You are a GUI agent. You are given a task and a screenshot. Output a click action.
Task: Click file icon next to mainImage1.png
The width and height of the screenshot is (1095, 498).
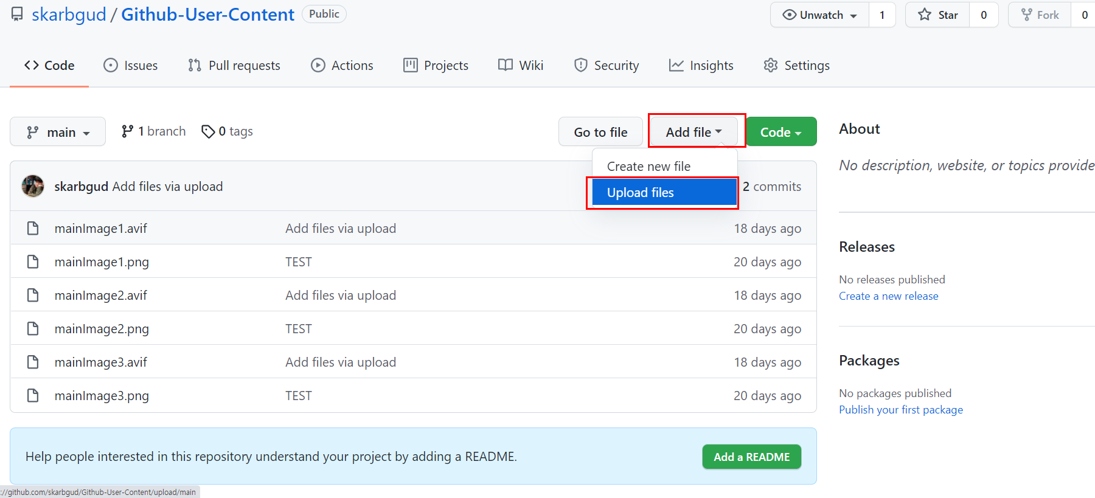[x=33, y=261]
